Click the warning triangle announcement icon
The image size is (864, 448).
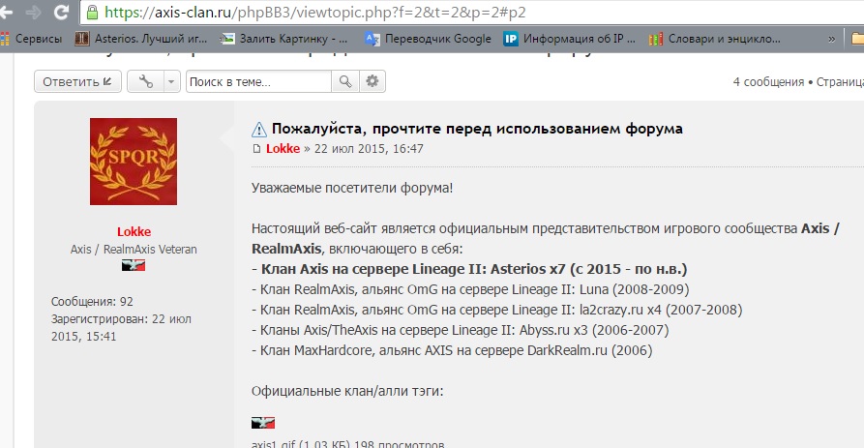(259, 130)
